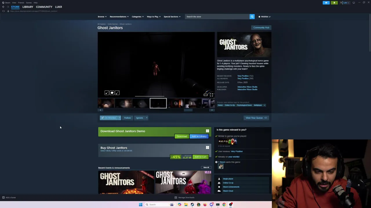
Task: Open Steam from the taskbar
Action: click(x=192, y=205)
